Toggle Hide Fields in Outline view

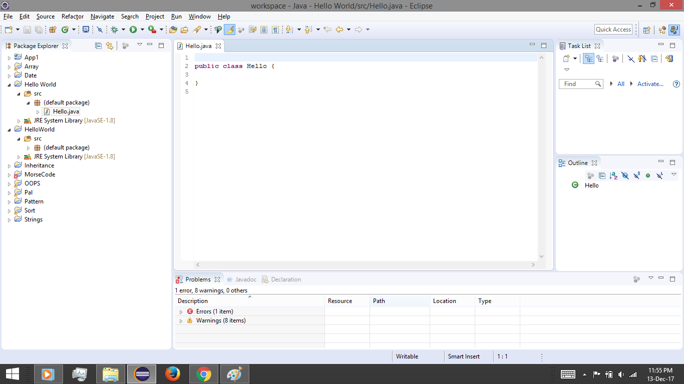625,175
